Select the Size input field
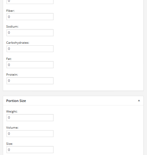The image size is (147, 155). (30, 150)
